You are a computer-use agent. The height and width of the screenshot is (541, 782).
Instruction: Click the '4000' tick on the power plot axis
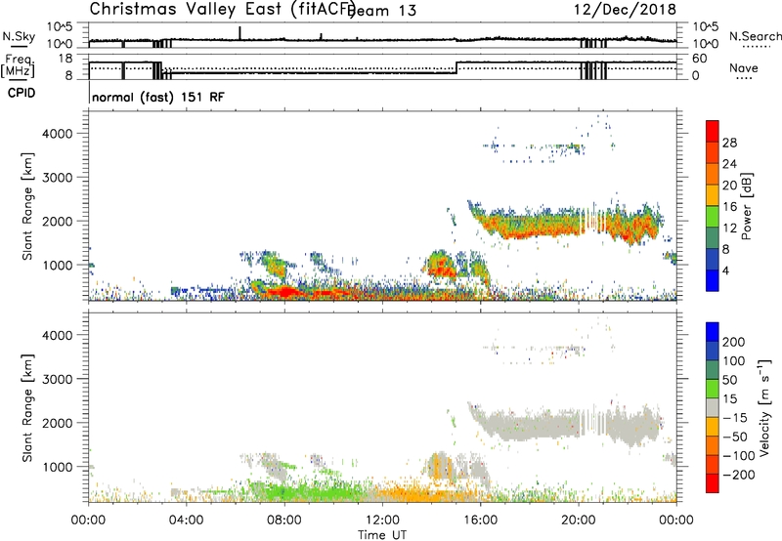click(57, 134)
